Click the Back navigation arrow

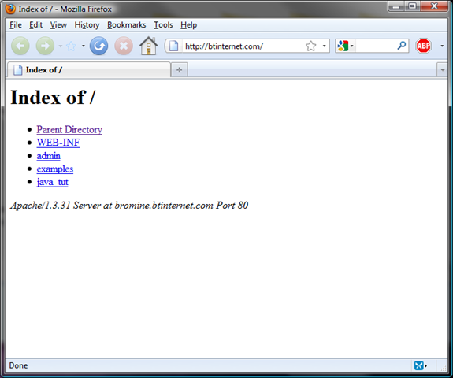coord(20,46)
